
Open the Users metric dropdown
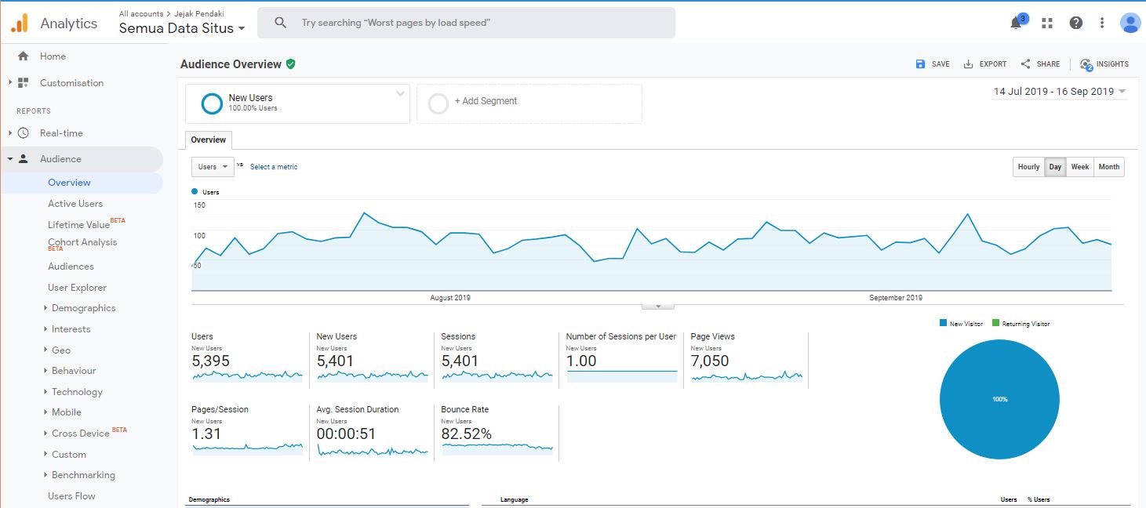click(x=213, y=167)
